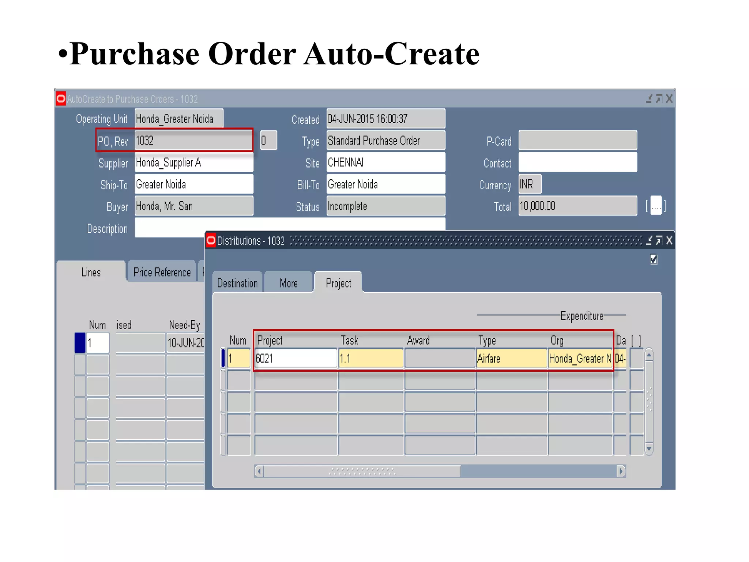Minimize the AutoCreate to Purchase Orders window

tap(649, 98)
